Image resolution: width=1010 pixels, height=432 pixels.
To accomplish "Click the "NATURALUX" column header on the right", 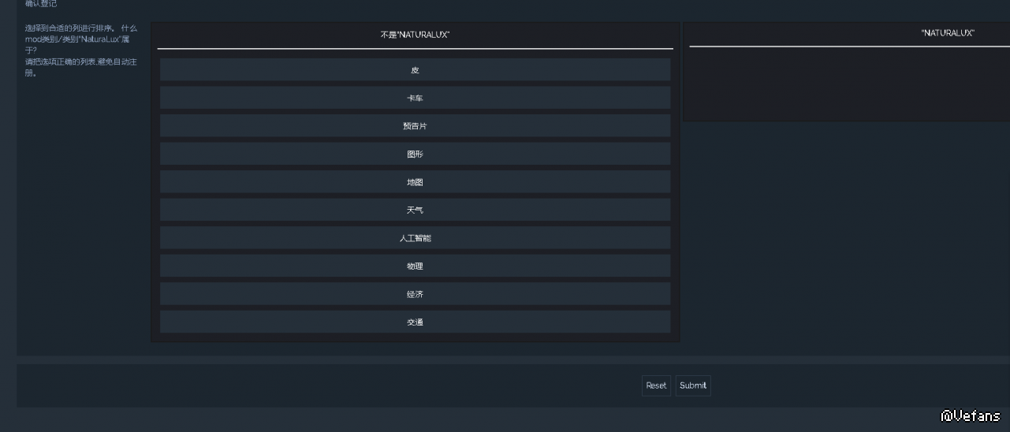I will click(947, 33).
